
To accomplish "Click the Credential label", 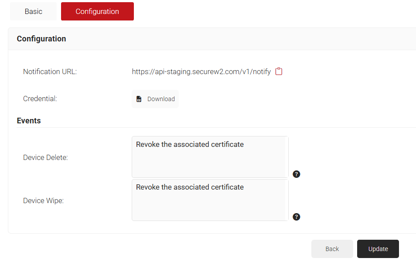I will click(40, 99).
